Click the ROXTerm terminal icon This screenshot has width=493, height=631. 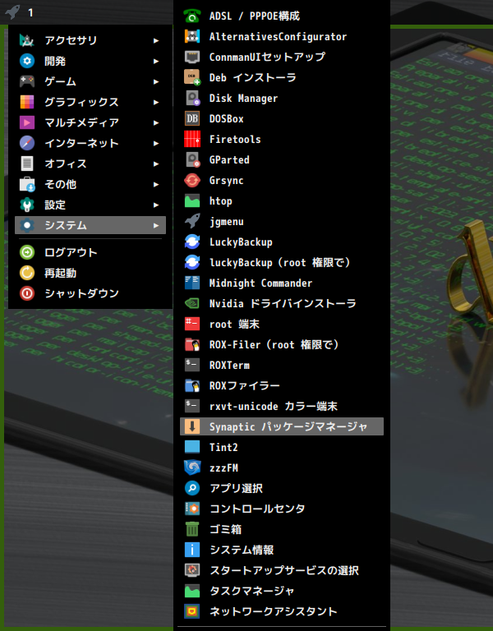point(192,365)
